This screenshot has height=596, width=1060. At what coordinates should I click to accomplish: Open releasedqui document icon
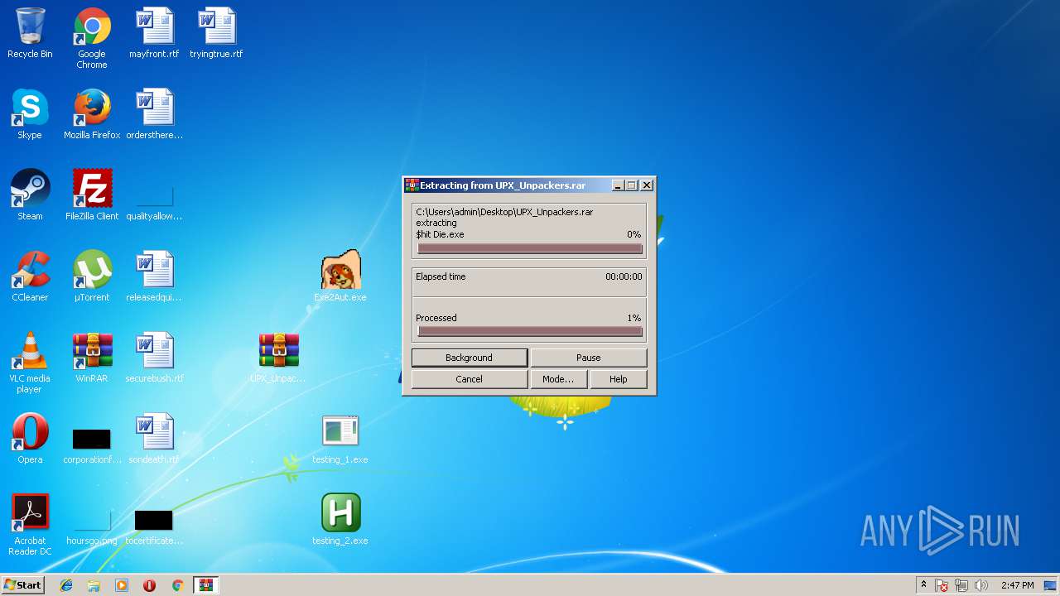154,276
